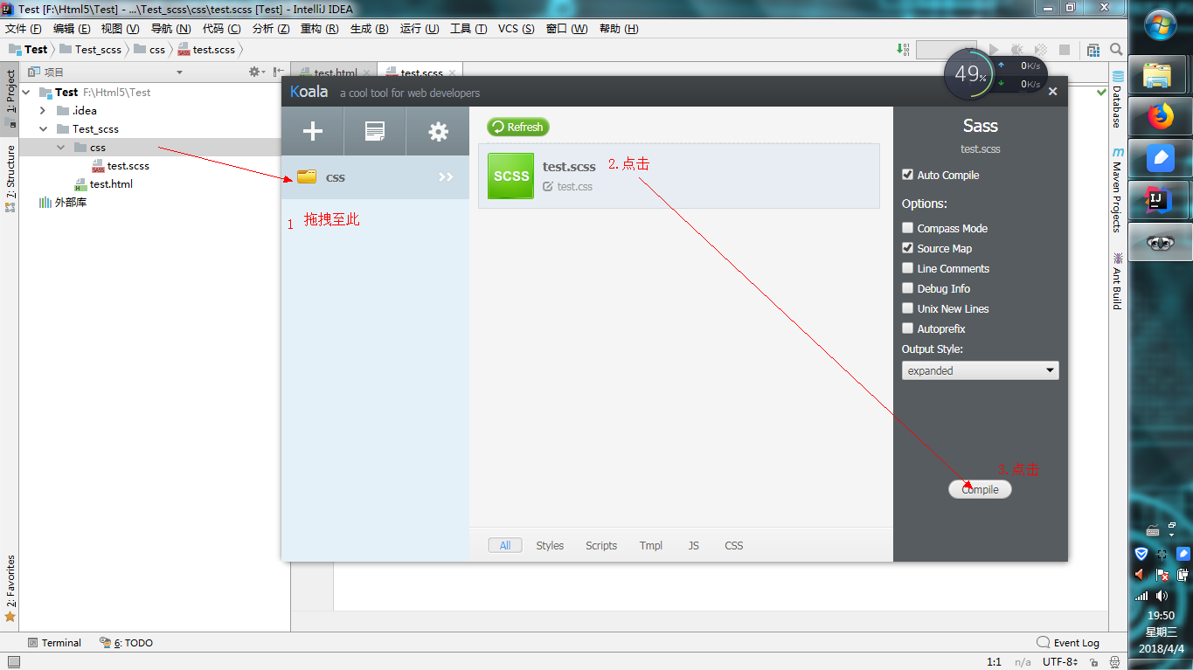This screenshot has height=670, width=1193.
Task: Collapse the Test_scss folder node
Action: click(x=43, y=128)
